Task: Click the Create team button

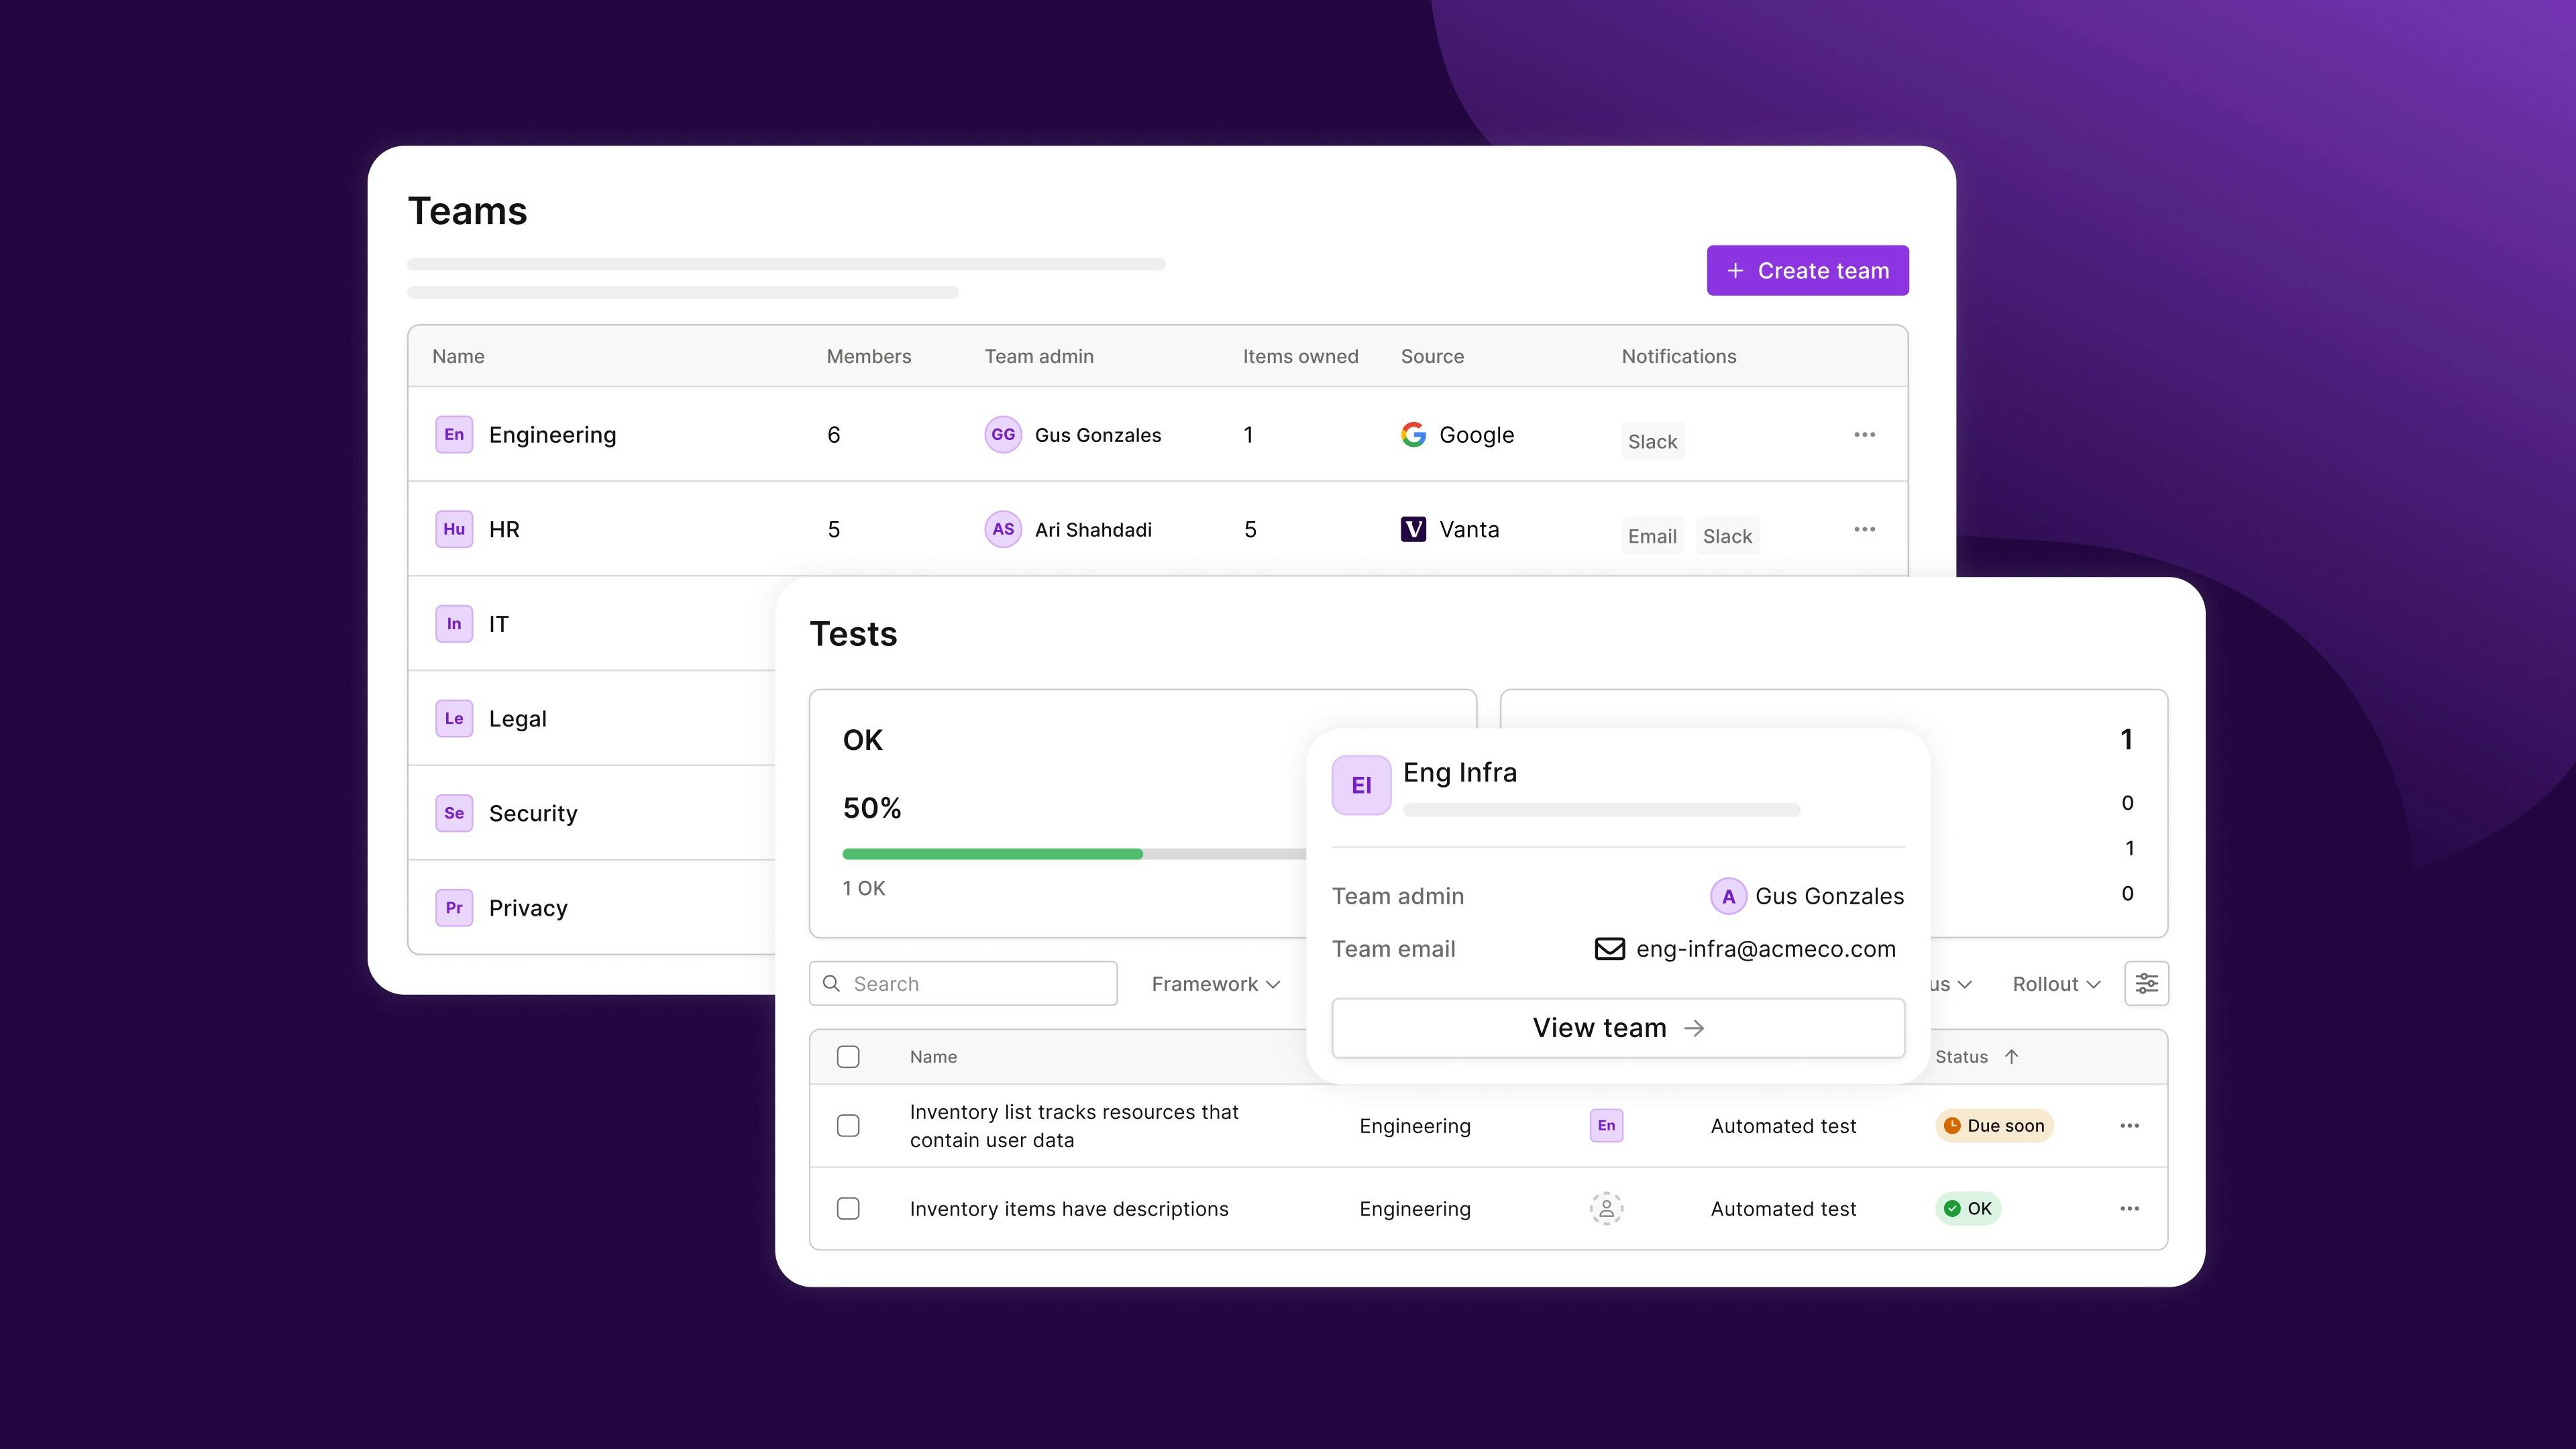Action: click(x=1807, y=270)
